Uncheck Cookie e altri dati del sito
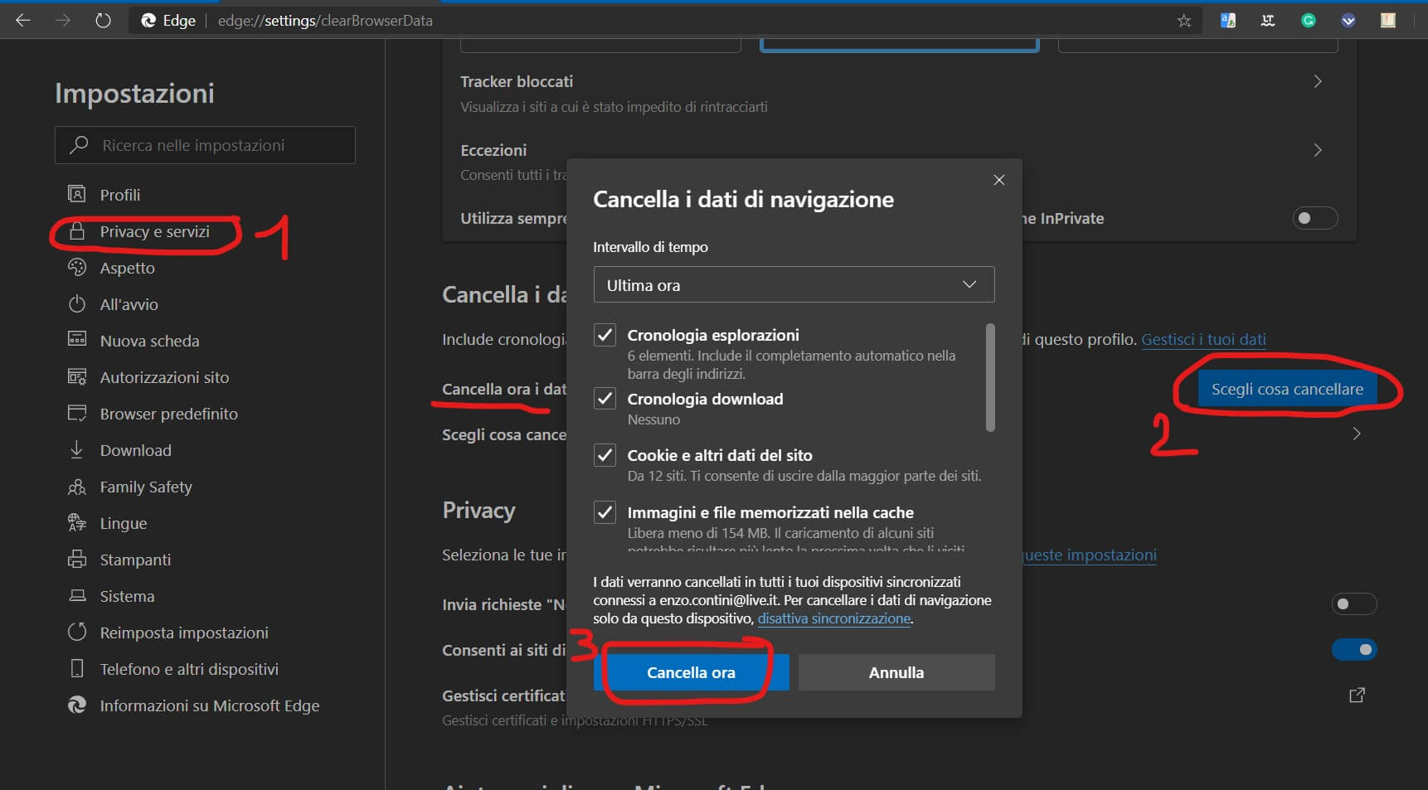The image size is (1428, 790). 605,455
